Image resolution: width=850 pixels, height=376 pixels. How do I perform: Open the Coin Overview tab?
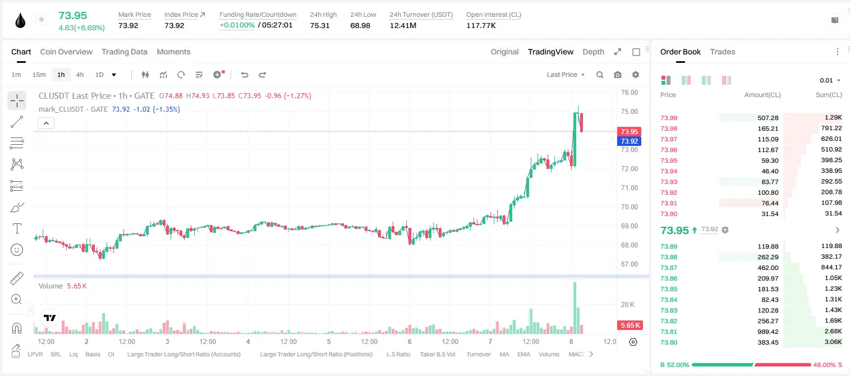tap(66, 52)
